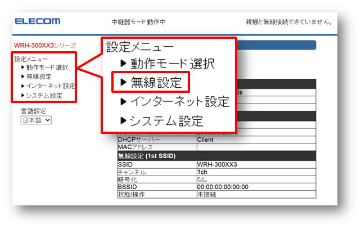Click the 1ch channel value

click(x=256, y=172)
